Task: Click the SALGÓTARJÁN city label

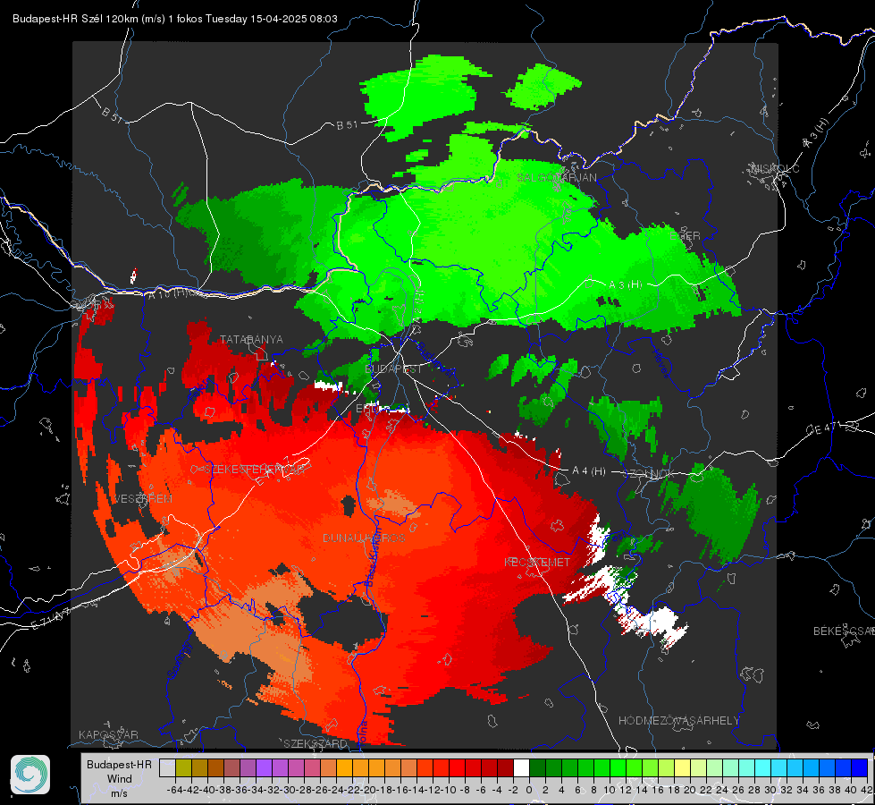Action: coord(556,178)
